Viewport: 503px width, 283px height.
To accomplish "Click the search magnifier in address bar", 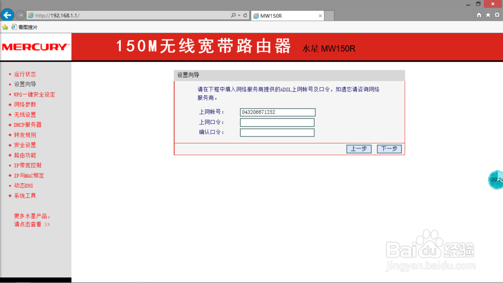I will [x=233, y=15].
